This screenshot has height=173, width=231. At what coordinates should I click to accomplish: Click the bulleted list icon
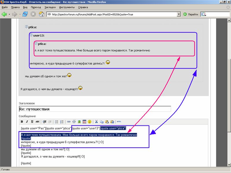[57, 122]
